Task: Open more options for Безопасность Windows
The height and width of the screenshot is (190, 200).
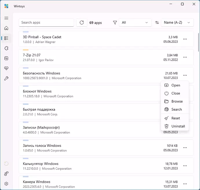Action: [x=185, y=75]
